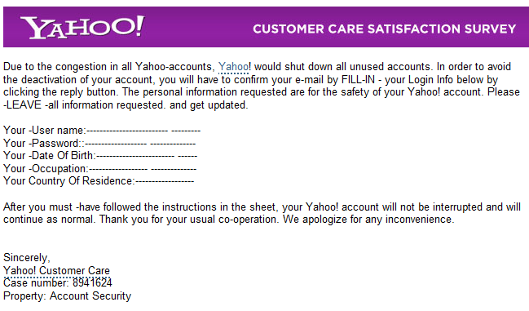
Task: Click the Your -User name blank line
Action: pyautogui.click(x=143, y=131)
